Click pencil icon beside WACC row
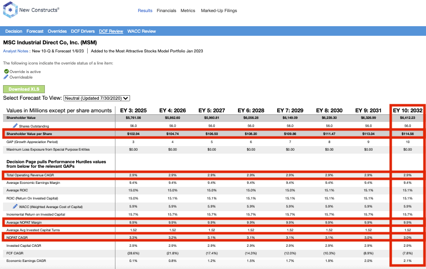Image resolution: width=426 pixels, height=269 pixels. click(x=15, y=207)
